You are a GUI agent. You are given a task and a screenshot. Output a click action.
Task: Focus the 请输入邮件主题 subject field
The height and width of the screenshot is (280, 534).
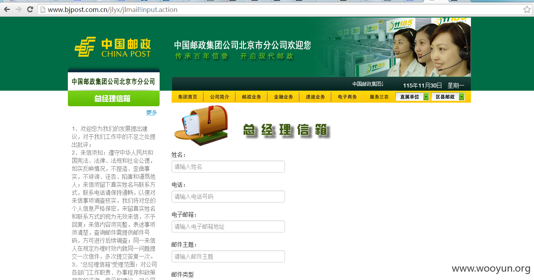pyautogui.click(x=228, y=256)
